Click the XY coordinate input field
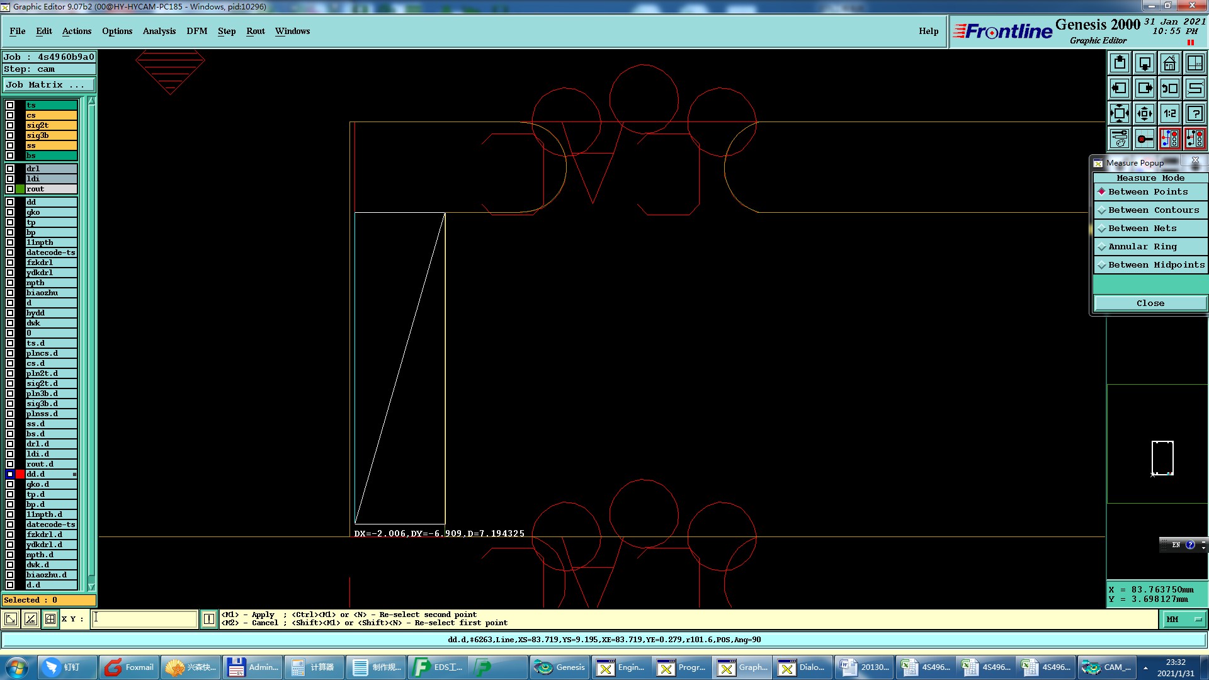 click(x=145, y=619)
